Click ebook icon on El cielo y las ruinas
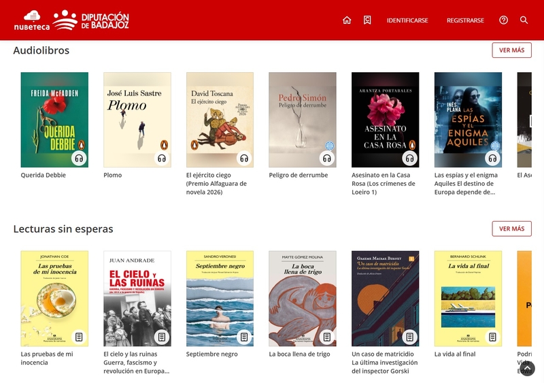The width and height of the screenshot is (544, 383). point(162,337)
